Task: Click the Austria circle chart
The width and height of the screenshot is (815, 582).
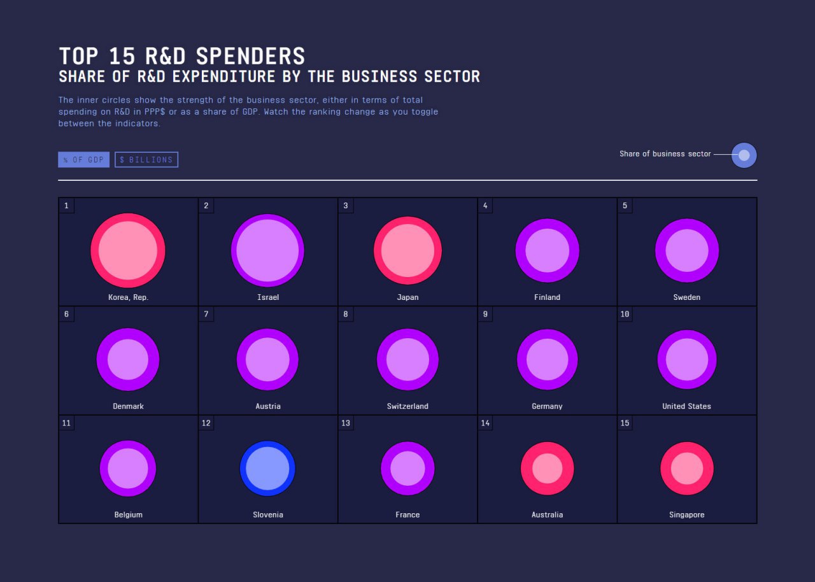Action: click(267, 359)
